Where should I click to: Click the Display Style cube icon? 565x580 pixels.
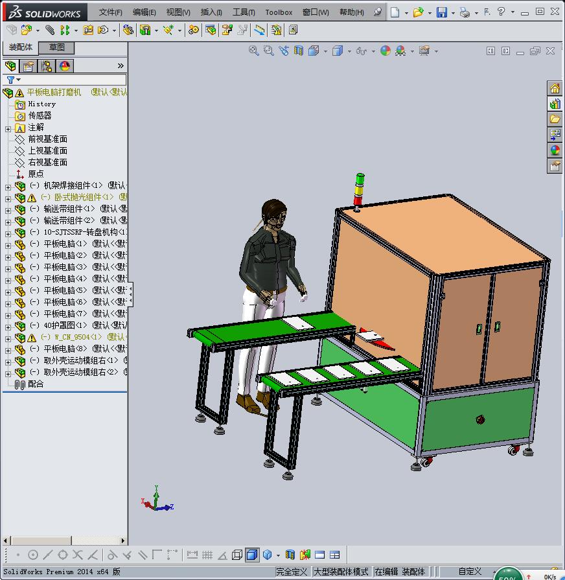(x=338, y=51)
